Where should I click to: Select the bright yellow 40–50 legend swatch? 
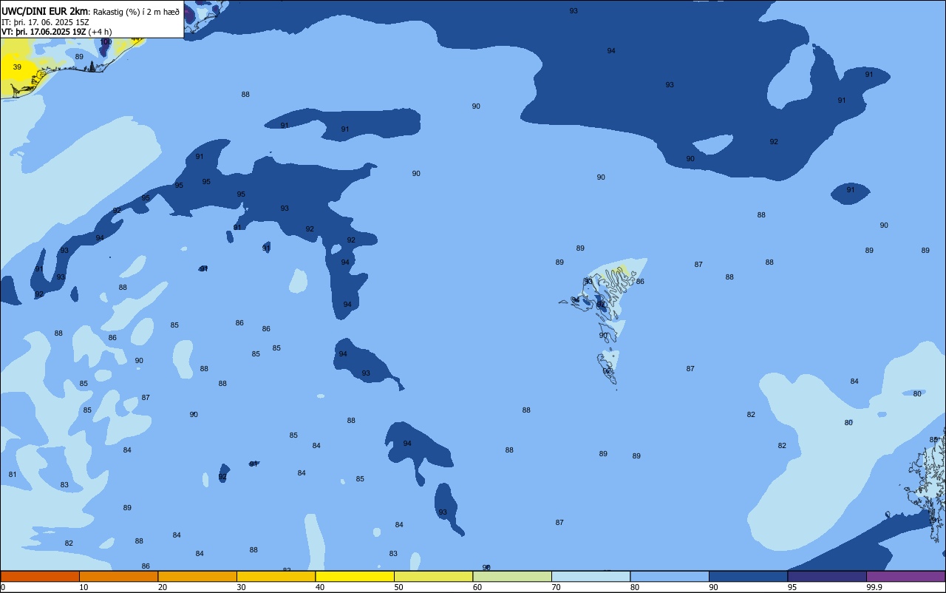(x=355, y=576)
